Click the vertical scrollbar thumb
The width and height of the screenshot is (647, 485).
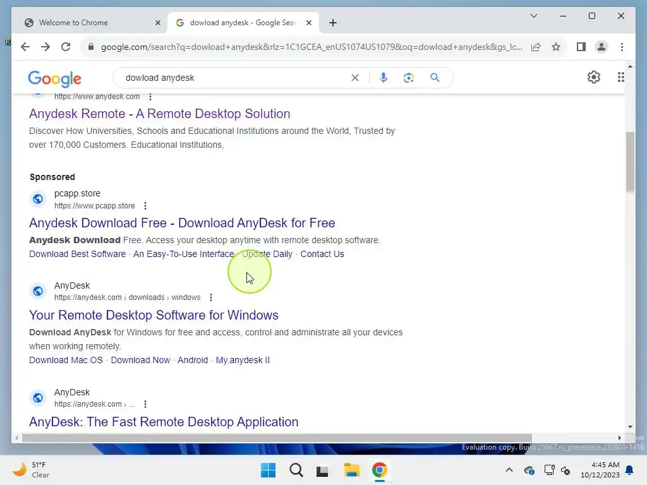(x=630, y=162)
